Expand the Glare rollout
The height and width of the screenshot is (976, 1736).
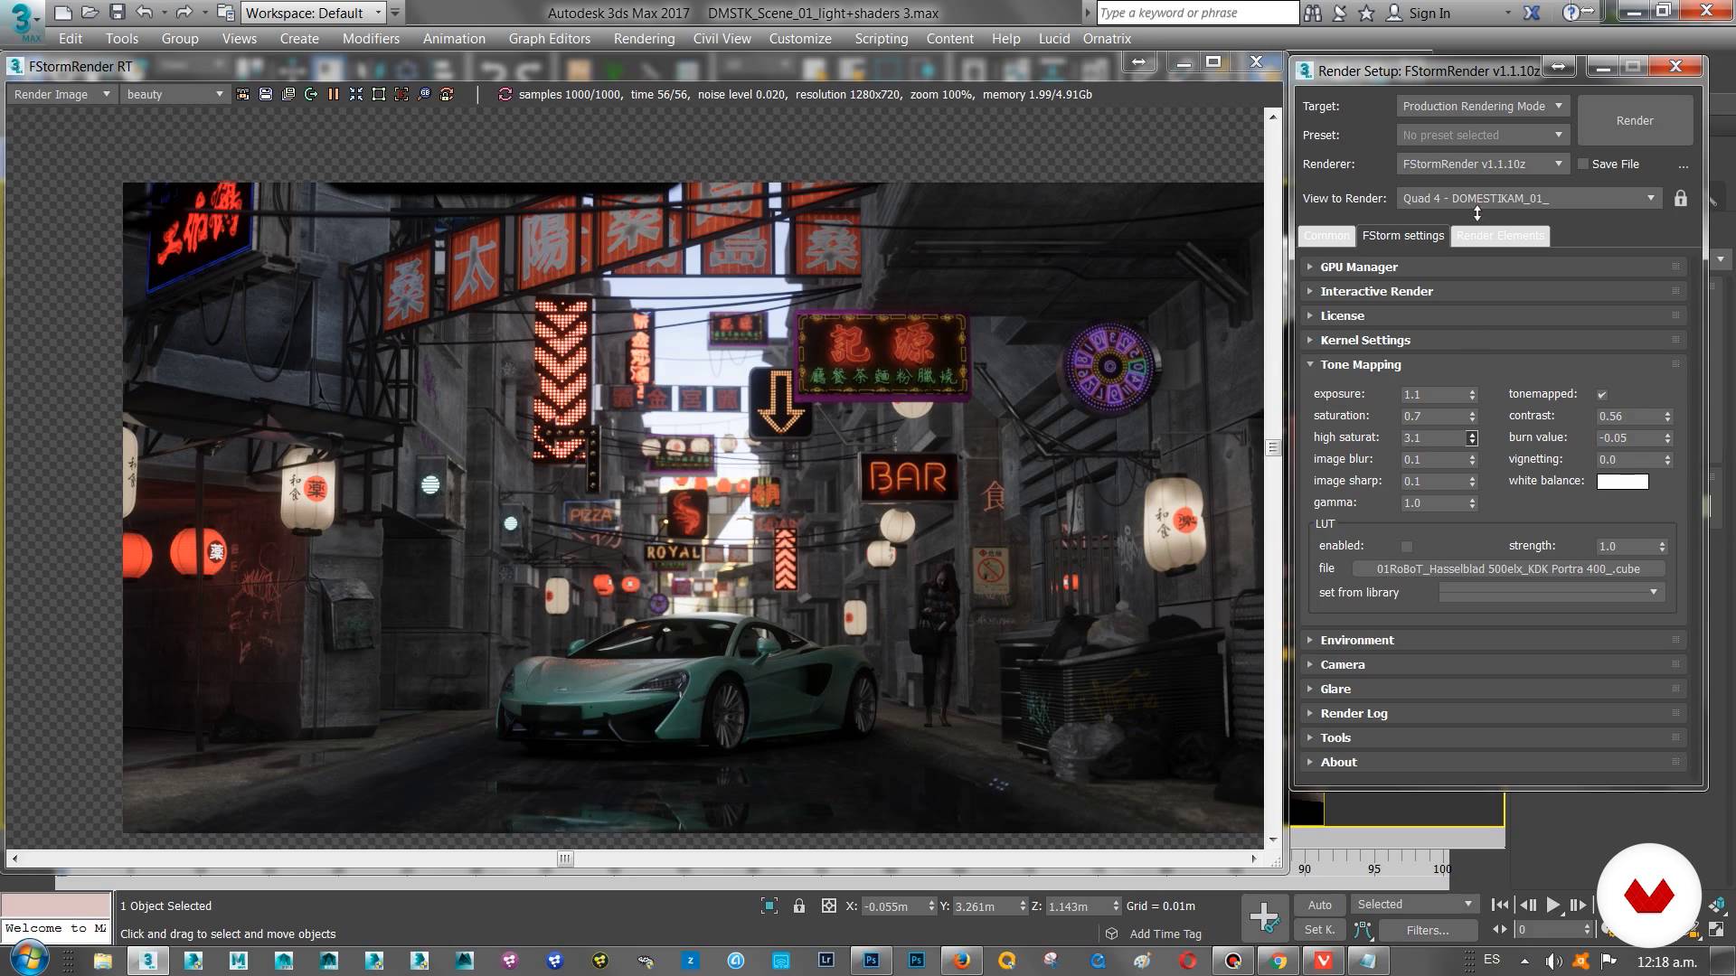click(1495, 690)
